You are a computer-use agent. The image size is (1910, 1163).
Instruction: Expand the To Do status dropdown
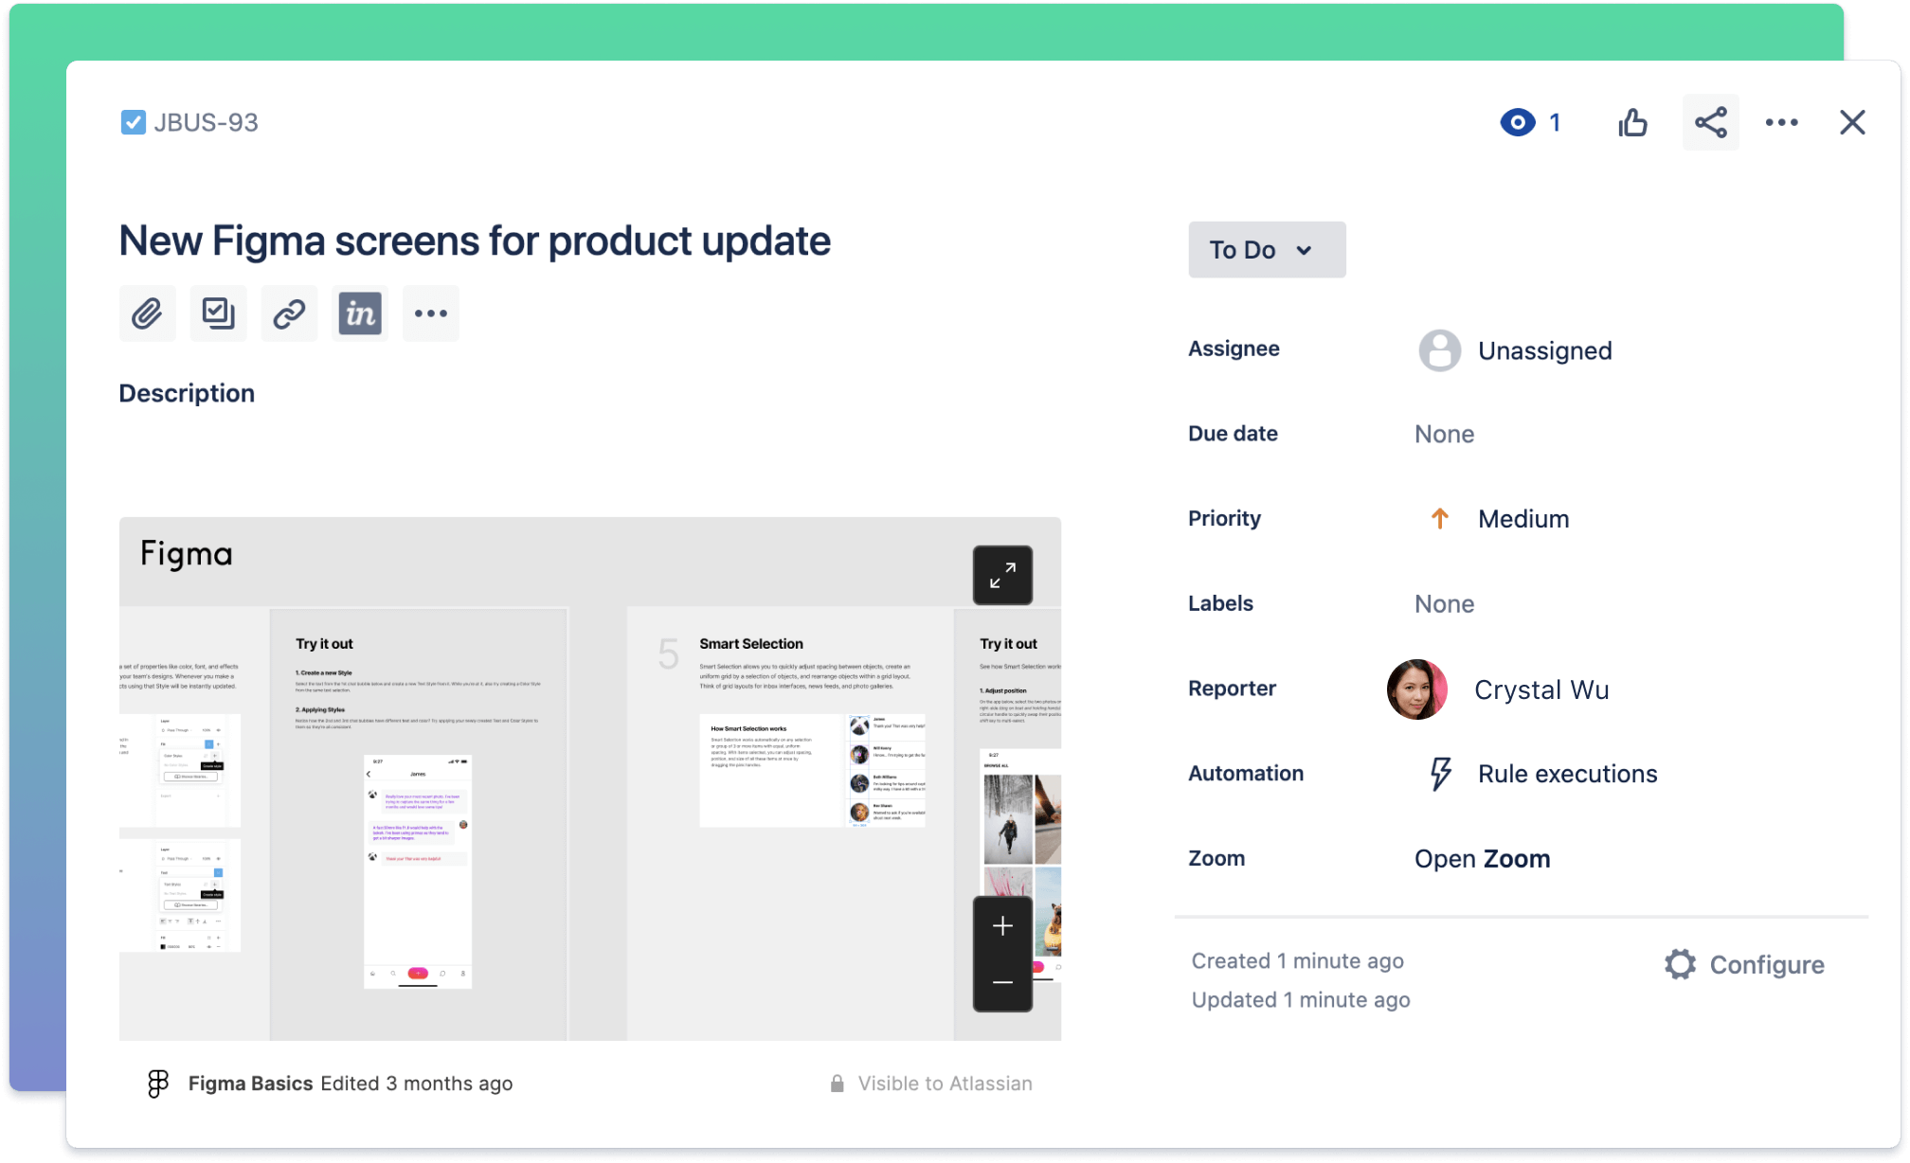(1262, 251)
